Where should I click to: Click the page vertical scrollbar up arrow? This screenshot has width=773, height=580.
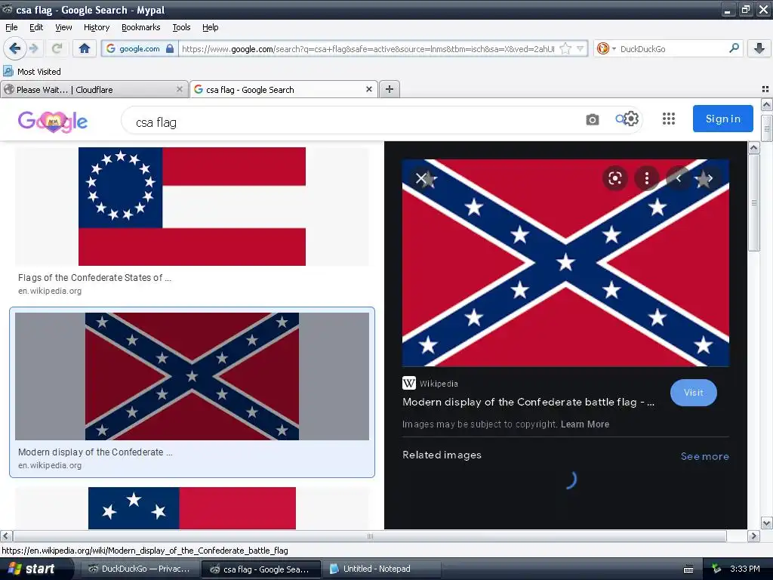pyautogui.click(x=767, y=104)
